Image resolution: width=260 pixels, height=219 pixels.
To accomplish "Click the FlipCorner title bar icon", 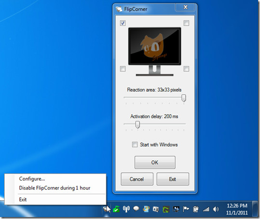I will point(119,9).
